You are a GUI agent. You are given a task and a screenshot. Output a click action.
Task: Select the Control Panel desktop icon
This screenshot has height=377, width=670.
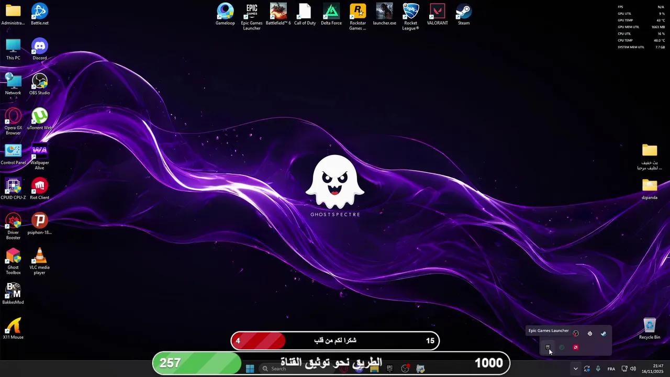click(13, 154)
